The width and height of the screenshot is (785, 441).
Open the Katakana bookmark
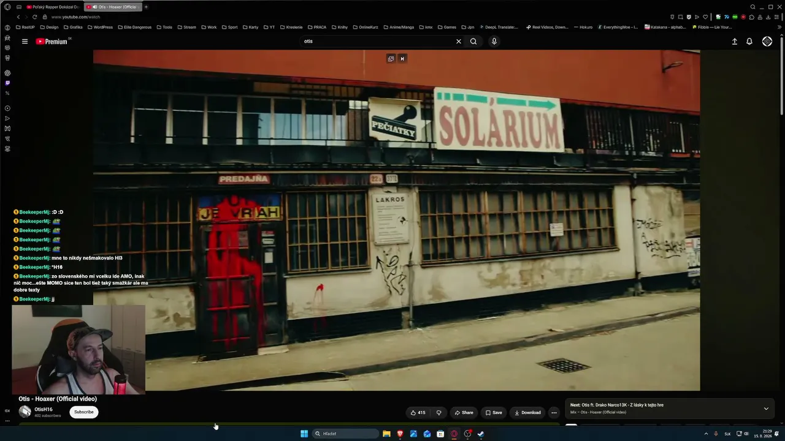pyautogui.click(x=666, y=28)
